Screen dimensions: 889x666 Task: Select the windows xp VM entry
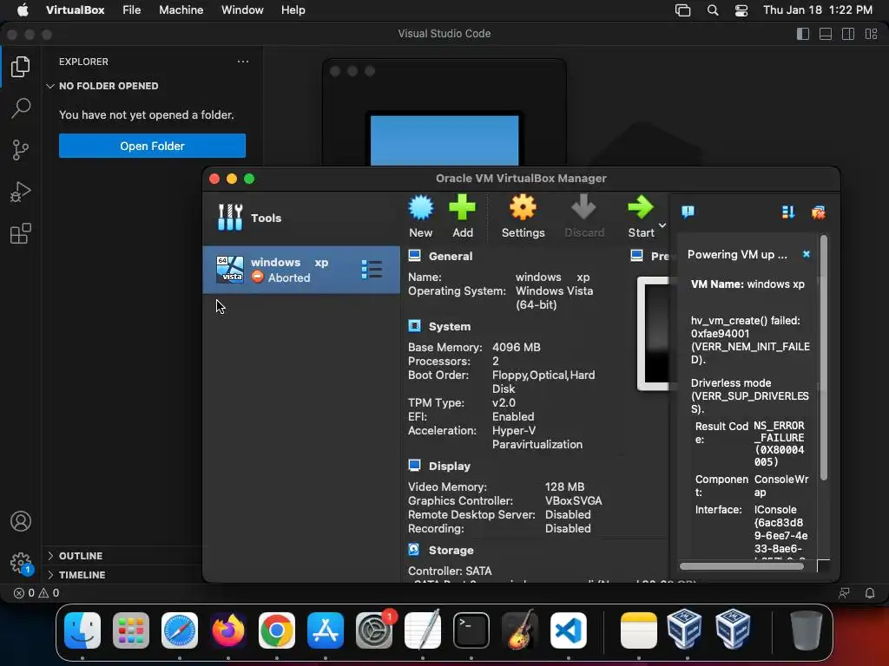(301, 270)
